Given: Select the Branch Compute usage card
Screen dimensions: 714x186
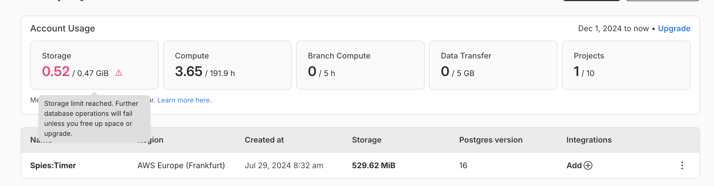Looking at the screenshot, I should [x=360, y=65].
